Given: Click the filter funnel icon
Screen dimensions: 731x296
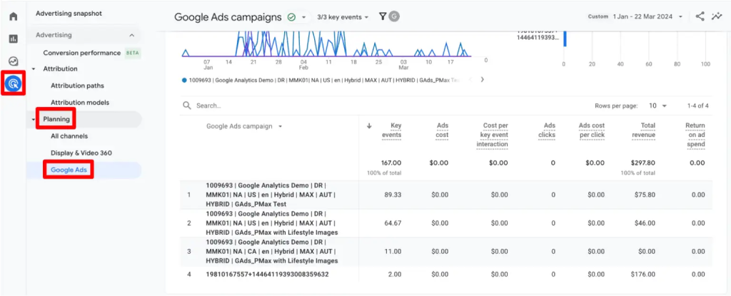Looking at the screenshot, I should [383, 17].
